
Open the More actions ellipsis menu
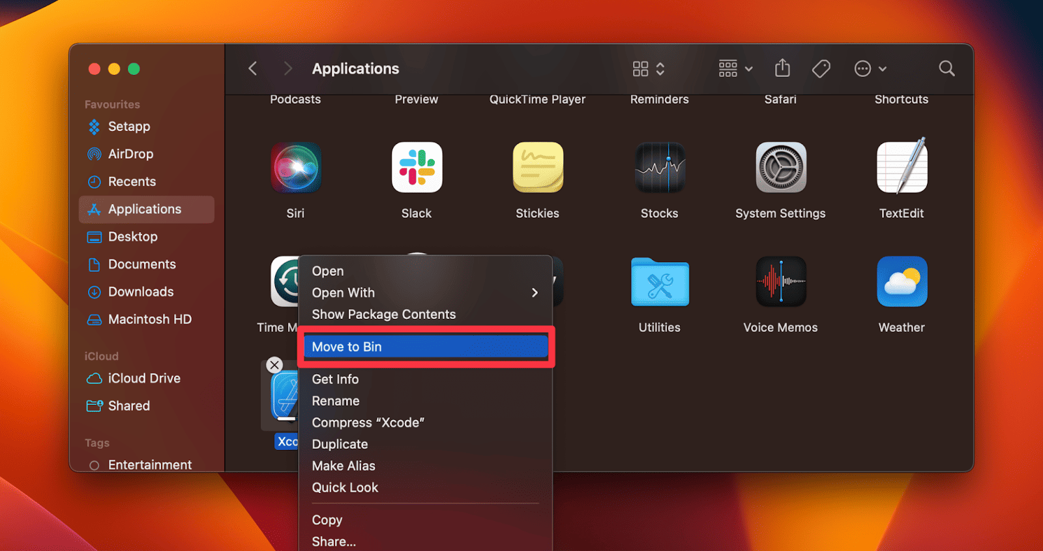click(x=870, y=68)
